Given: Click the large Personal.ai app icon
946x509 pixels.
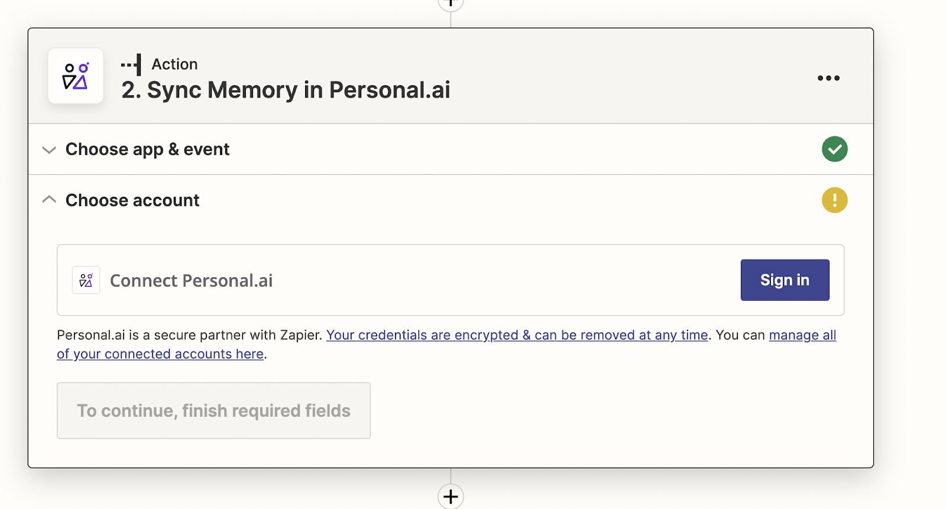Looking at the screenshot, I should (76, 76).
